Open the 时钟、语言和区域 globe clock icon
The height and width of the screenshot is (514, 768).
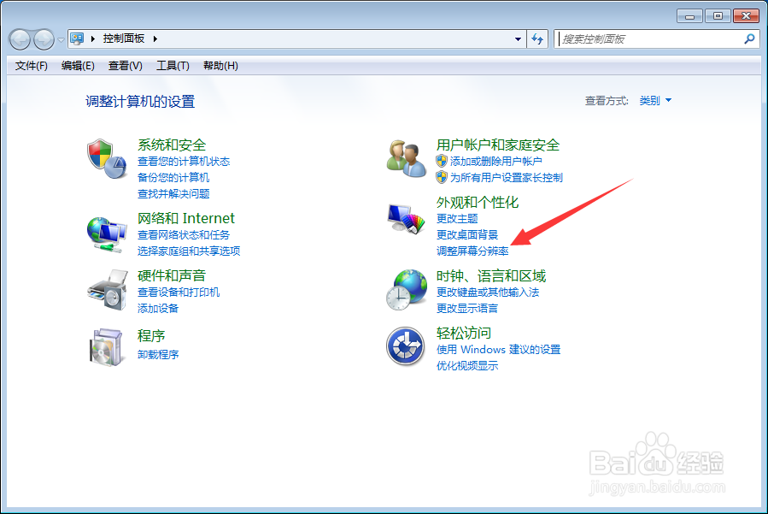406,289
